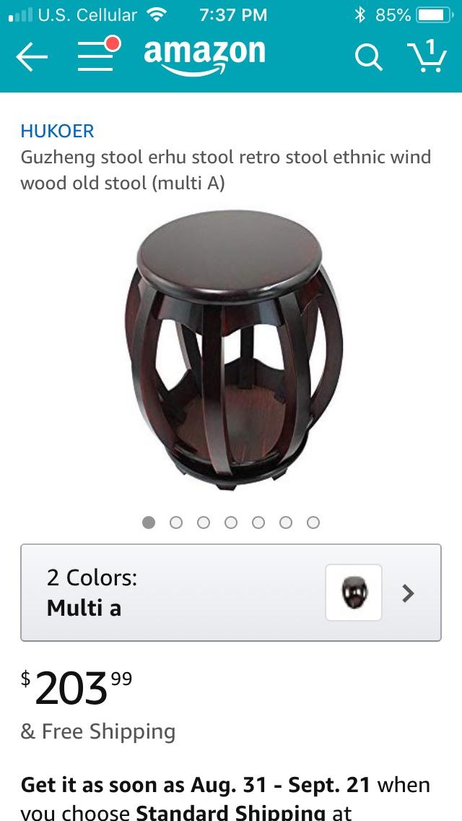Expand the 2 Colors selection chevron

coord(408,593)
